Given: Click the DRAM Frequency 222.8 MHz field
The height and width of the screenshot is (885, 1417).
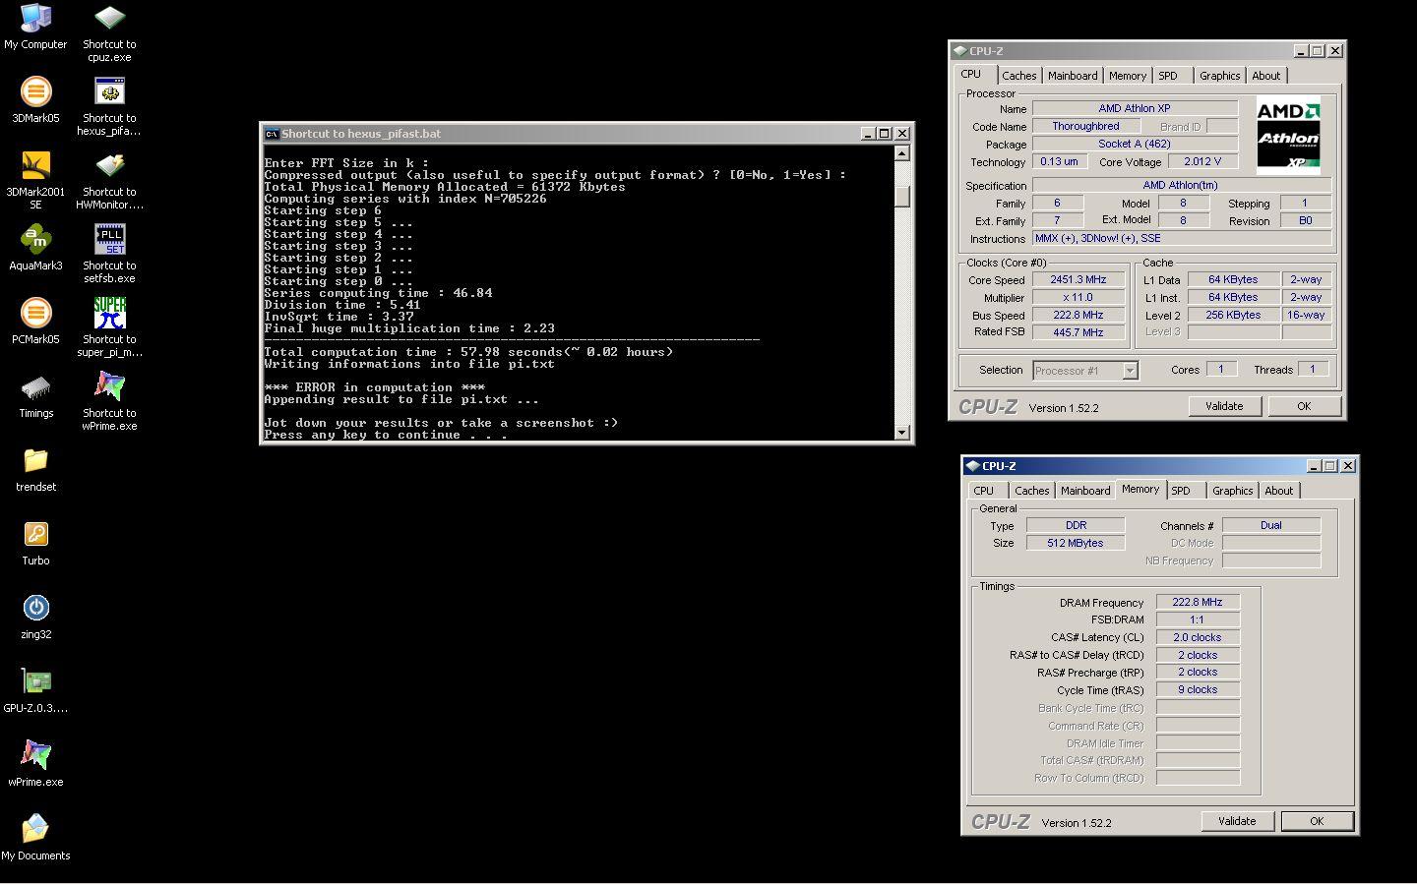Looking at the screenshot, I should 1198,603.
